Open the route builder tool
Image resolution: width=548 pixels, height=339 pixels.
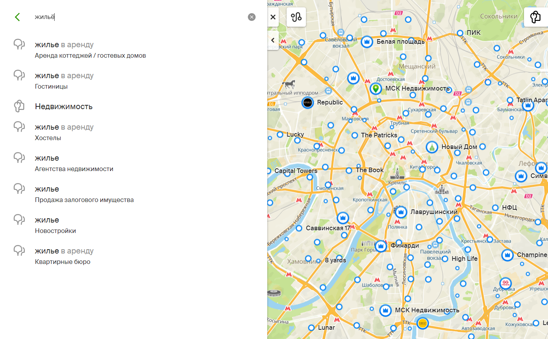[296, 17]
